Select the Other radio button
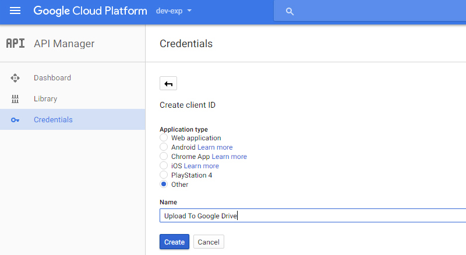 (x=164, y=185)
